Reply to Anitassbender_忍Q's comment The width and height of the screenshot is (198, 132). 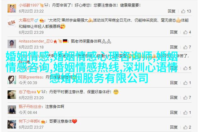[x=174, y=47]
